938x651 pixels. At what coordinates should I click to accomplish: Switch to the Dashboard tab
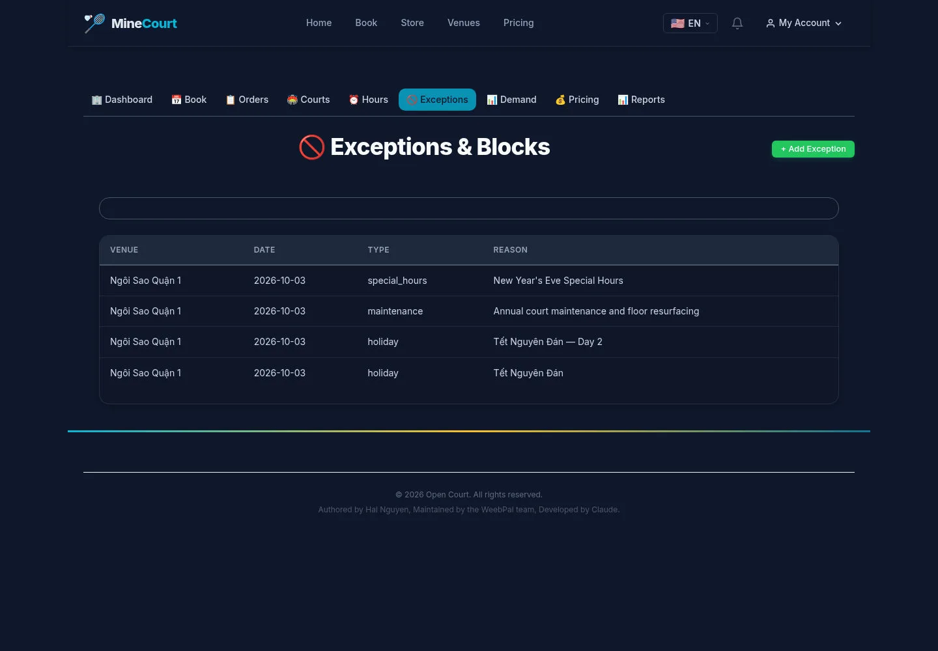click(122, 100)
